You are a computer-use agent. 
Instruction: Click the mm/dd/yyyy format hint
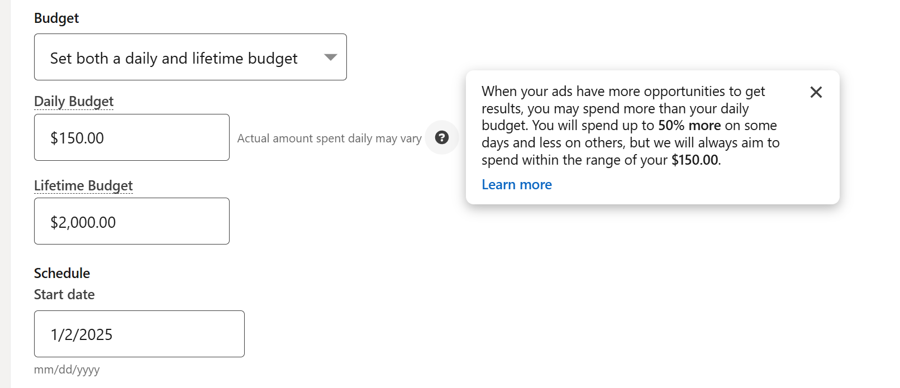(x=67, y=370)
